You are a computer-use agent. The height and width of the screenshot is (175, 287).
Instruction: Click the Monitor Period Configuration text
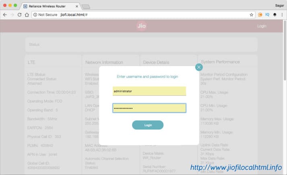point(224,74)
